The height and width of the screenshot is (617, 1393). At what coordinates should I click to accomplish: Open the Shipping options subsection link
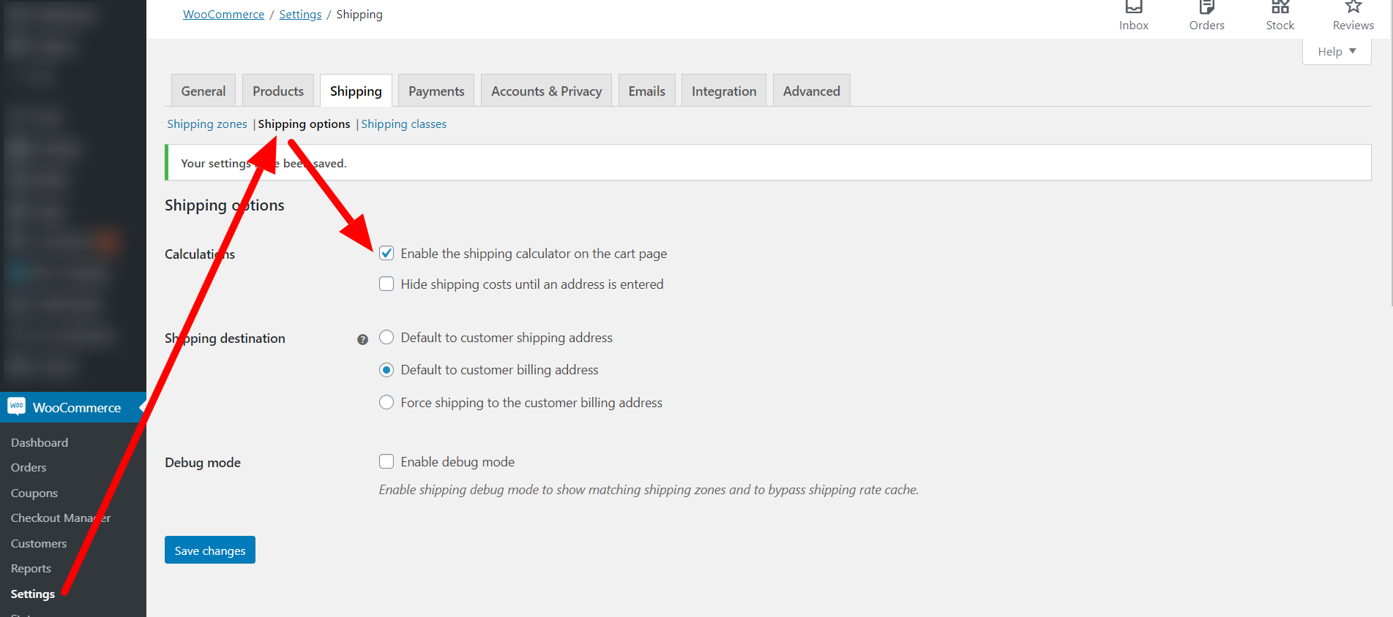click(304, 124)
